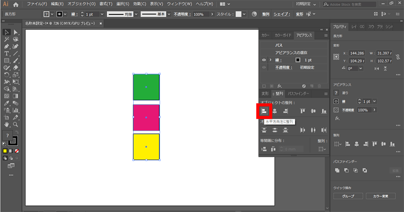Select the Selection tool arrow
404x212 pixels.
click(x=7, y=32)
